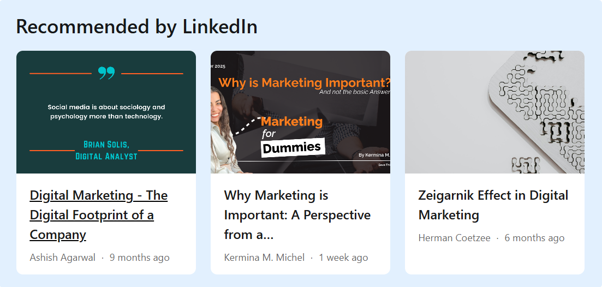Click the '9 months ago' timestamp
The image size is (602, 287).
click(140, 258)
